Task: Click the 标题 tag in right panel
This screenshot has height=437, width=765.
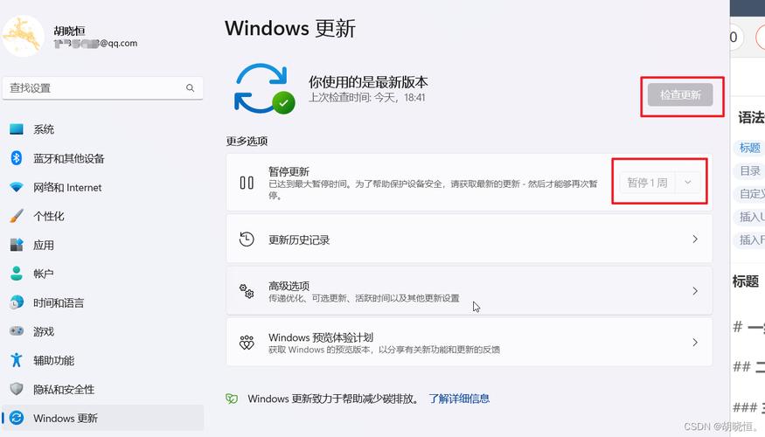Action: [x=749, y=148]
